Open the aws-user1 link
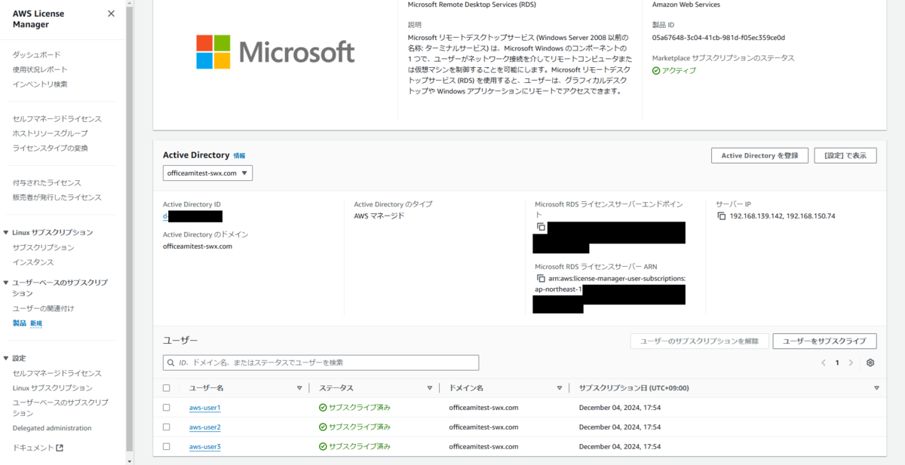 pos(204,408)
